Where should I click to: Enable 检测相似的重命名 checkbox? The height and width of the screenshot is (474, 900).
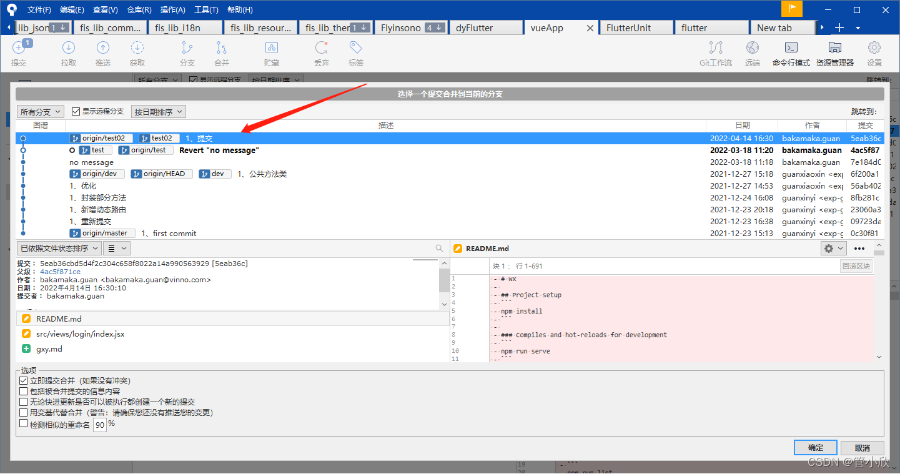click(x=24, y=423)
